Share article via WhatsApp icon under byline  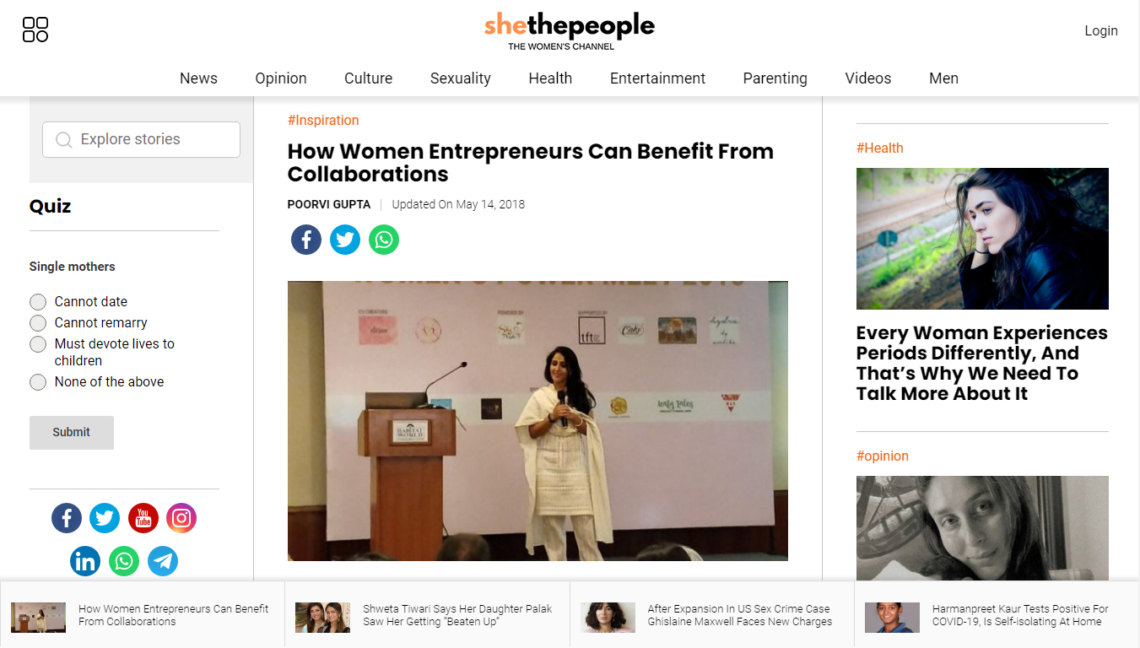pyautogui.click(x=384, y=240)
